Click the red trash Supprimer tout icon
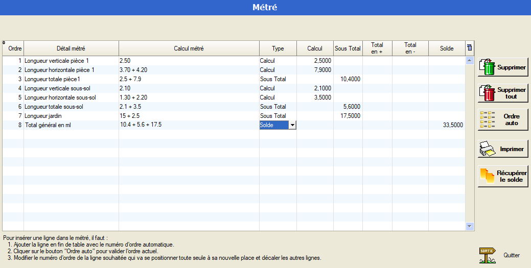The image size is (531, 268). [488, 93]
